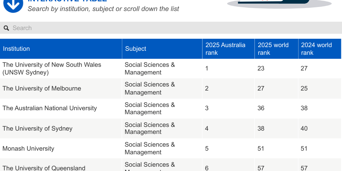
Task: Click Australia rank 3 in ANU row
Action: [x=206, y=109]
